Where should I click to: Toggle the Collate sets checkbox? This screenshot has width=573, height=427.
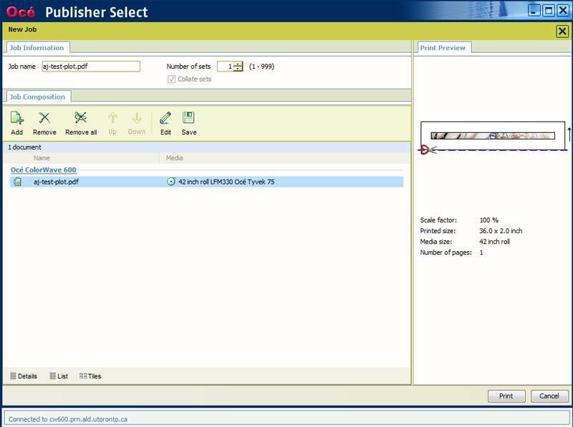171,79
